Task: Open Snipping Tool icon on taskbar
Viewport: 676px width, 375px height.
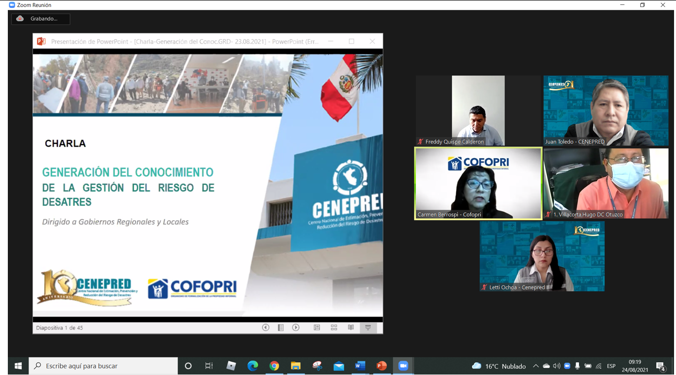Action: click(317, 366)
